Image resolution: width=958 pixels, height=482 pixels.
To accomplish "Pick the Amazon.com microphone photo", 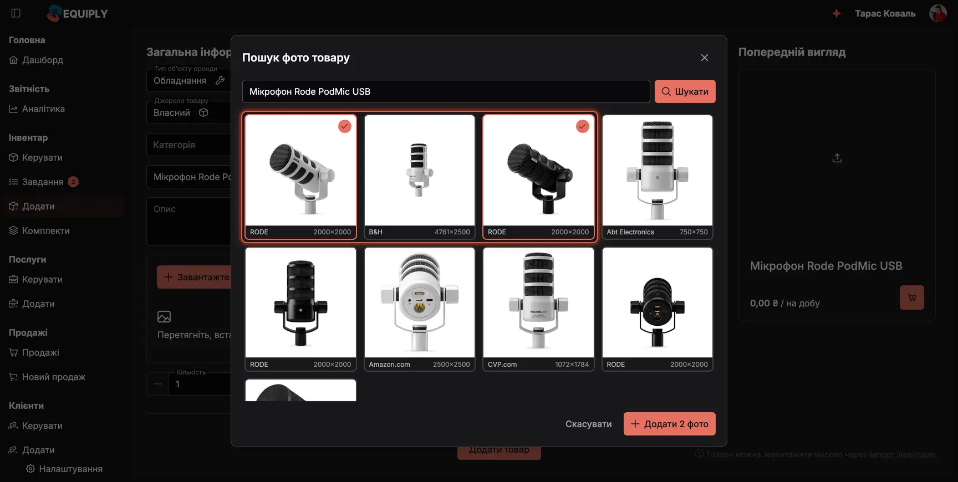I will [x=420, y=309].
